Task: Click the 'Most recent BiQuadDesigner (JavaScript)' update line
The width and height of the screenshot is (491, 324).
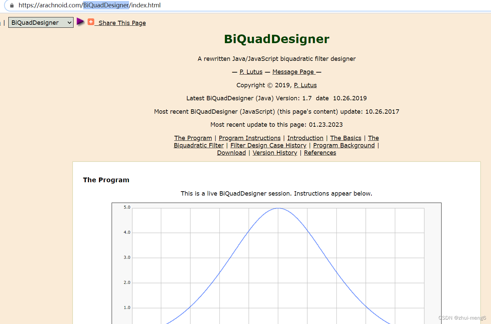Action: coord(276,112)
